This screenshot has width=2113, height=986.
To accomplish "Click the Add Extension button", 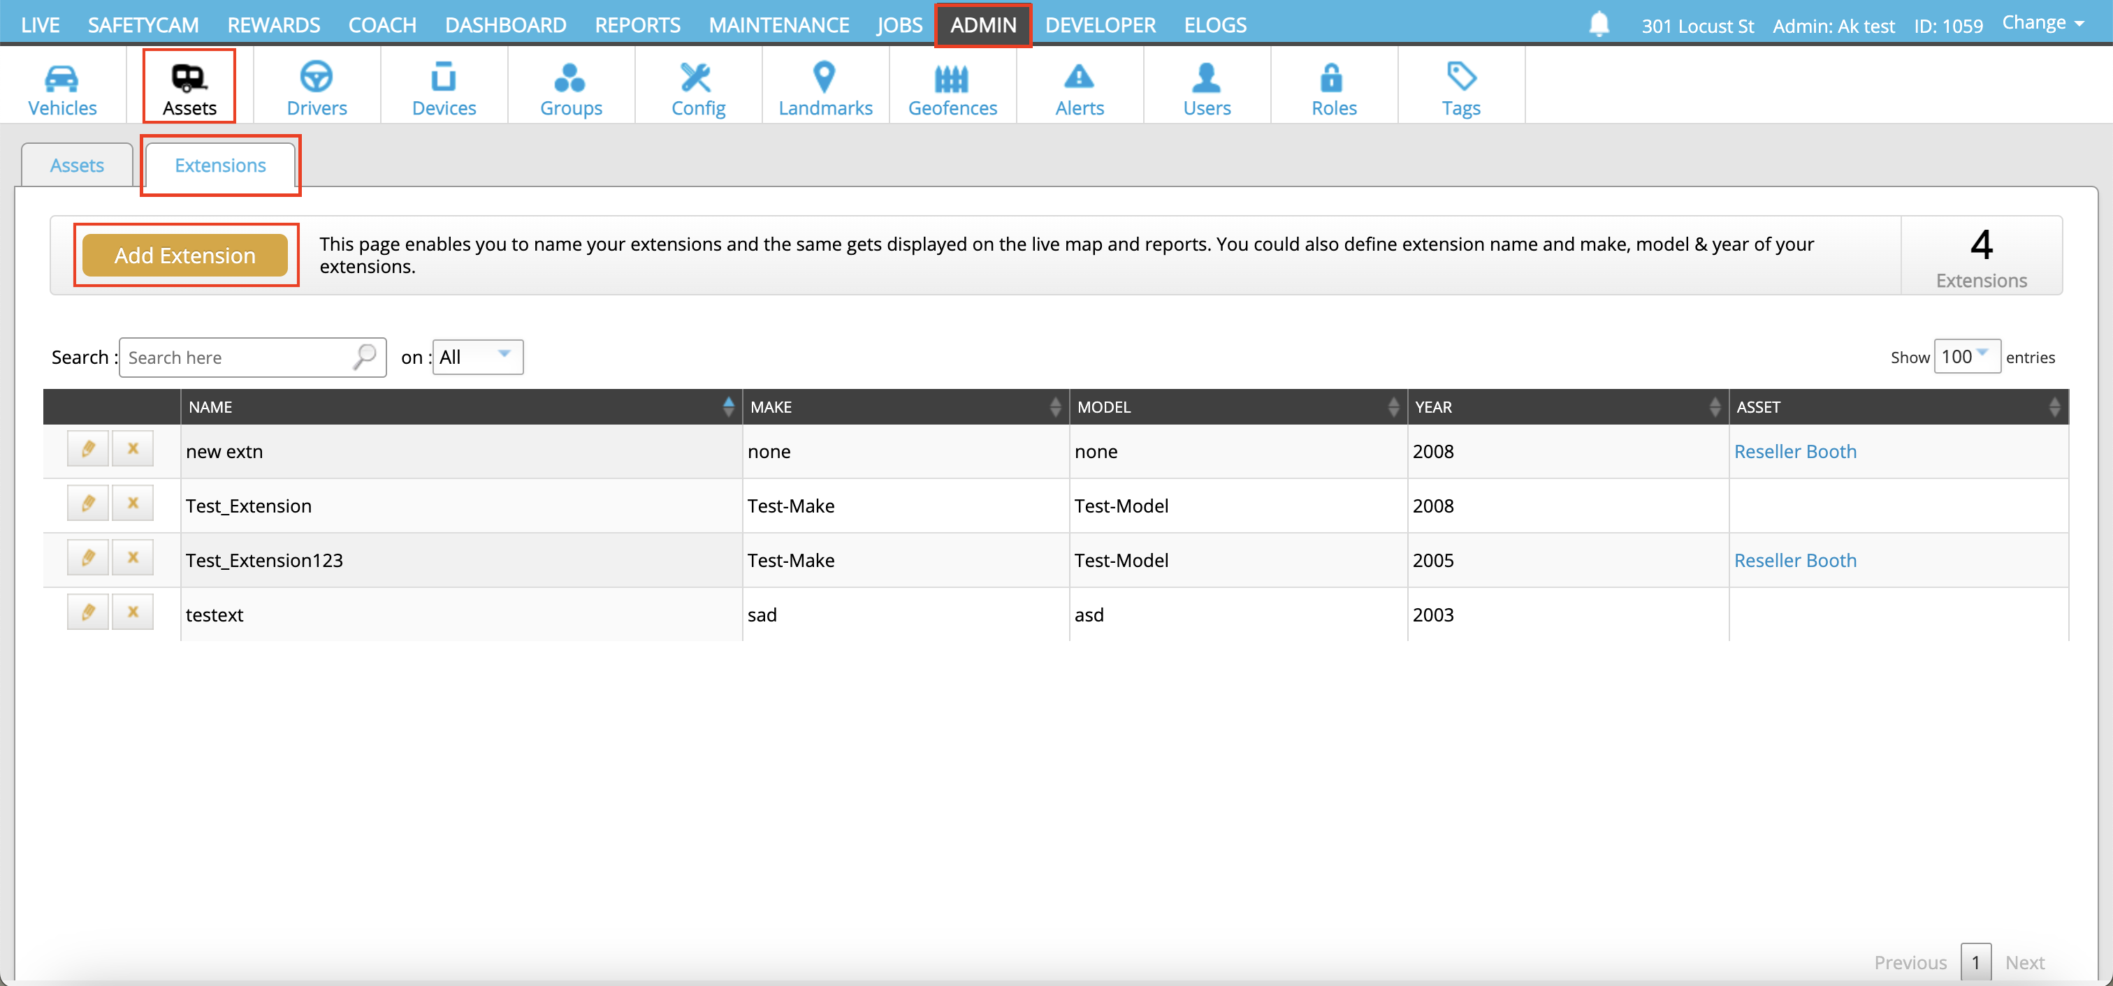I will click(185, 256).
